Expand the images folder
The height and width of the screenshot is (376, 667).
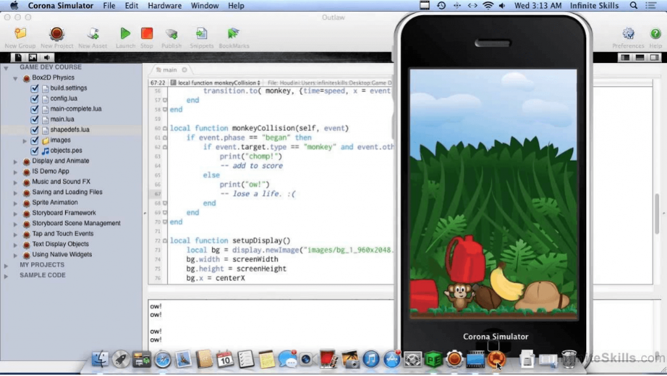25,141
